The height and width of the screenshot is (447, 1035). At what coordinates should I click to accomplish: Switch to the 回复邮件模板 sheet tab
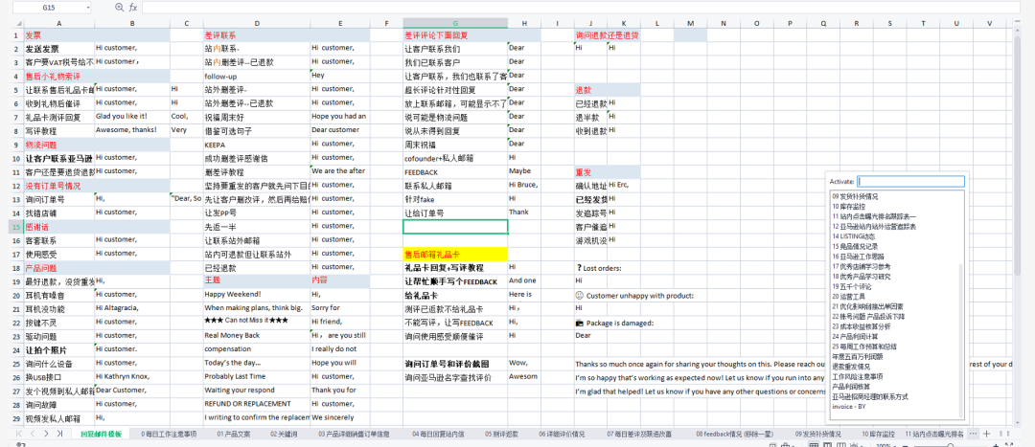click(101, 434)
